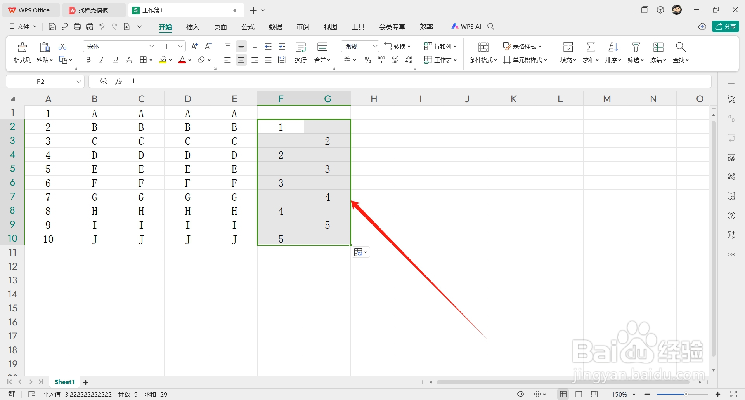
Task: Toggle Underline formatting
Action: click(115, 60)
